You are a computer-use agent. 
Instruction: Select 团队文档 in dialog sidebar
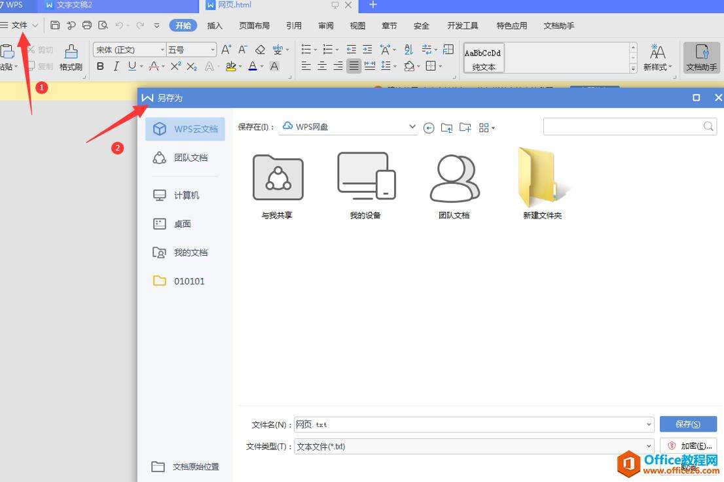(185, 158)
